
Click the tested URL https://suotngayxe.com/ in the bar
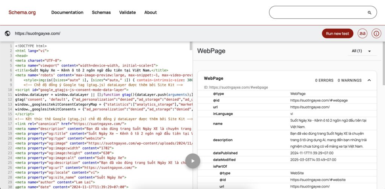click(38, 33)
